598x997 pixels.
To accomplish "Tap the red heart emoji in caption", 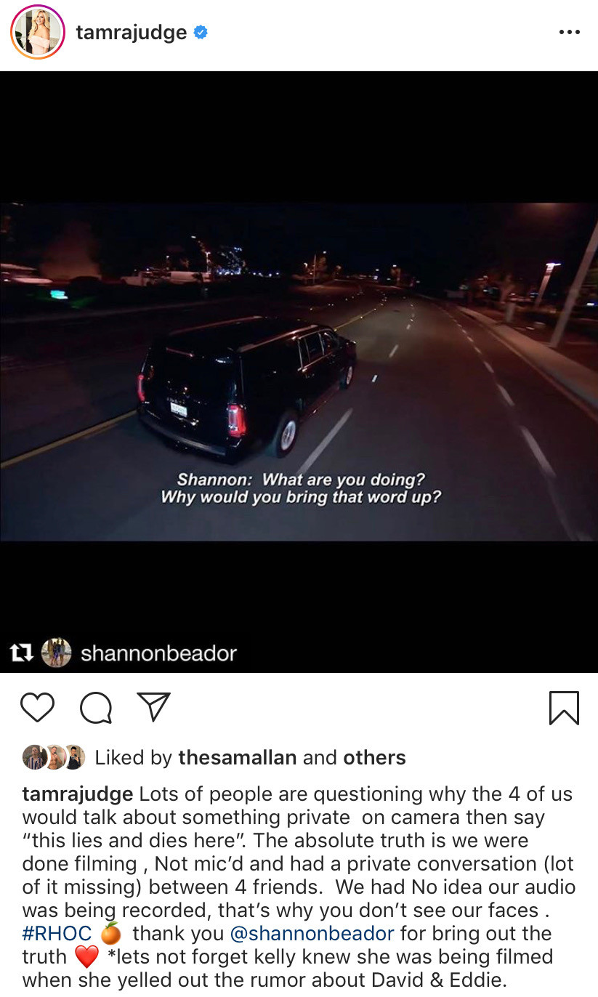I will 86,956.
